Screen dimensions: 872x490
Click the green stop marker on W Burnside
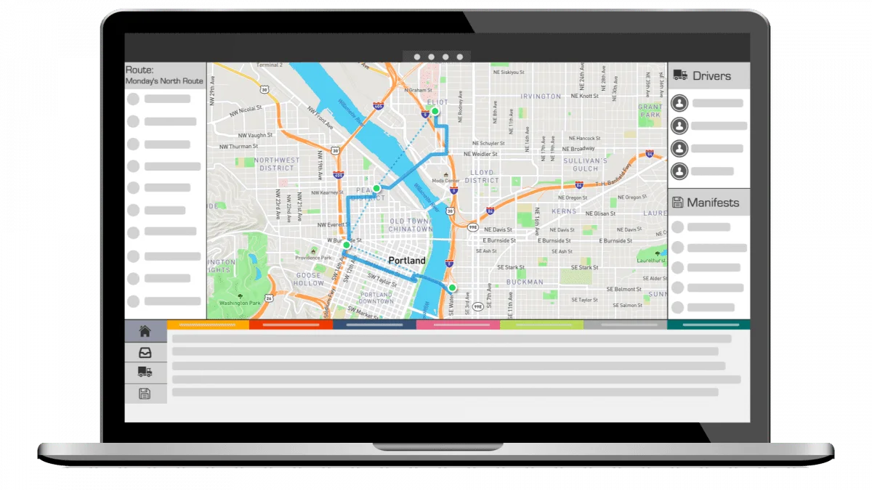click(x=347, y=245)
